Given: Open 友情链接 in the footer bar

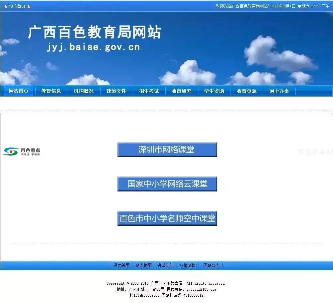Looking at the screenshot, I should click(x=188, y=265).
